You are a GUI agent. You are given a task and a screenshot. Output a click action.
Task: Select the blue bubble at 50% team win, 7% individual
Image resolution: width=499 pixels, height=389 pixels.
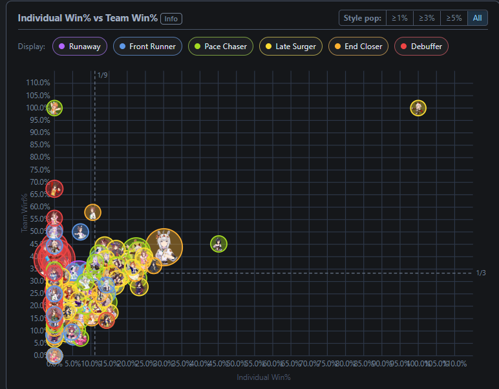pyautogui.click(x=81, y=232)
